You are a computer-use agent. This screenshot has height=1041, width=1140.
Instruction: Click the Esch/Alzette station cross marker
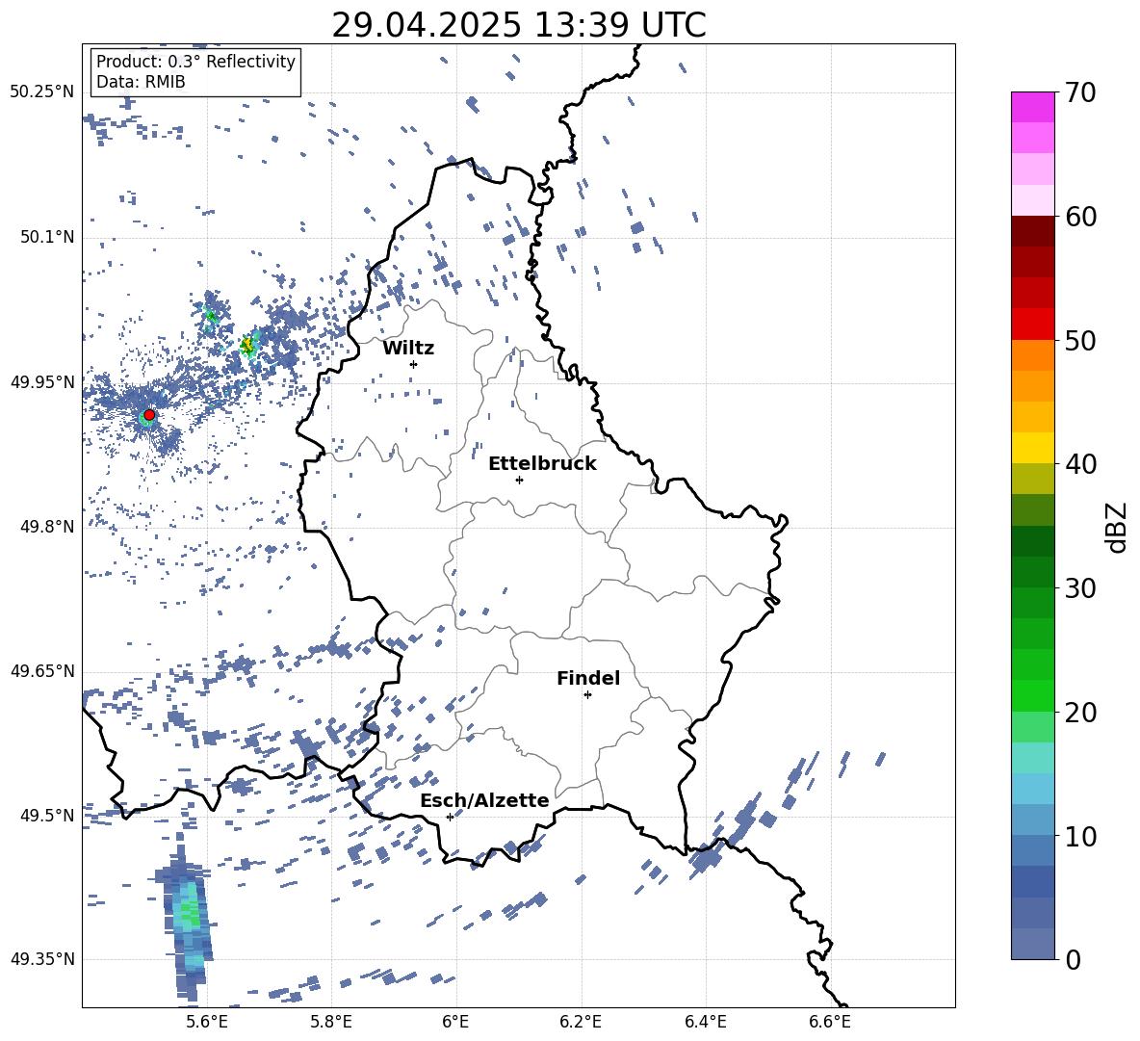click(450, 817)
